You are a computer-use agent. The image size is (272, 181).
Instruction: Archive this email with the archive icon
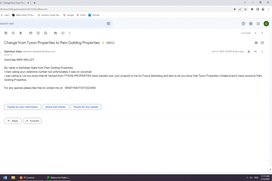[6, 33]
